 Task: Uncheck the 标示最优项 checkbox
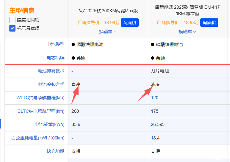point(12,28)
